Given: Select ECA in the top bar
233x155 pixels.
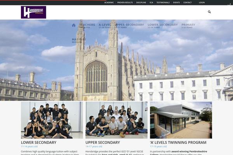Looking at the screenshot, I should pyautogui.click(x=151, y=3).
